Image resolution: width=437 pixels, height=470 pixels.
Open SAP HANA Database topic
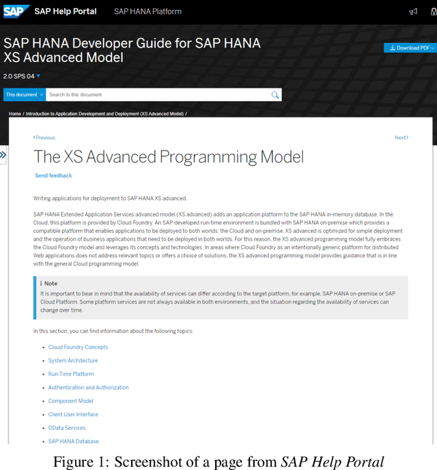click(x=74, y=441)
